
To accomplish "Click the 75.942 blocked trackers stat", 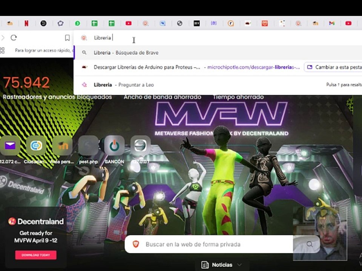I will point(26,82).
